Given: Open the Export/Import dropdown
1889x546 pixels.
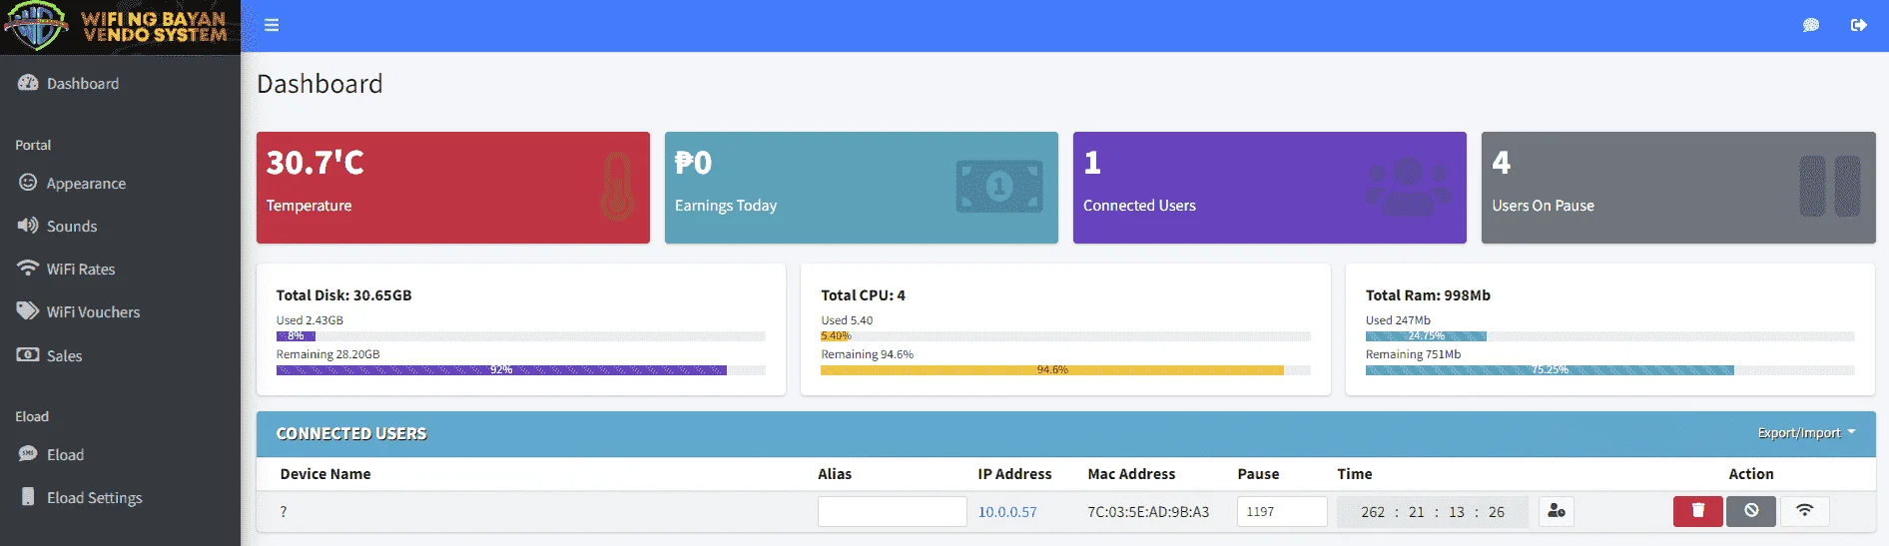Looking at the screenshot, I should click(x=1806, y=433).
